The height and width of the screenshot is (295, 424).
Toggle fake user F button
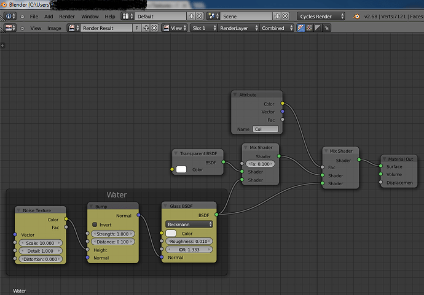(x=137, y=28)
